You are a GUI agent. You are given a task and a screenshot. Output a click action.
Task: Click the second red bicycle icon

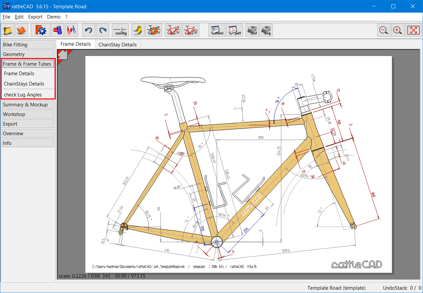(191, 30)
